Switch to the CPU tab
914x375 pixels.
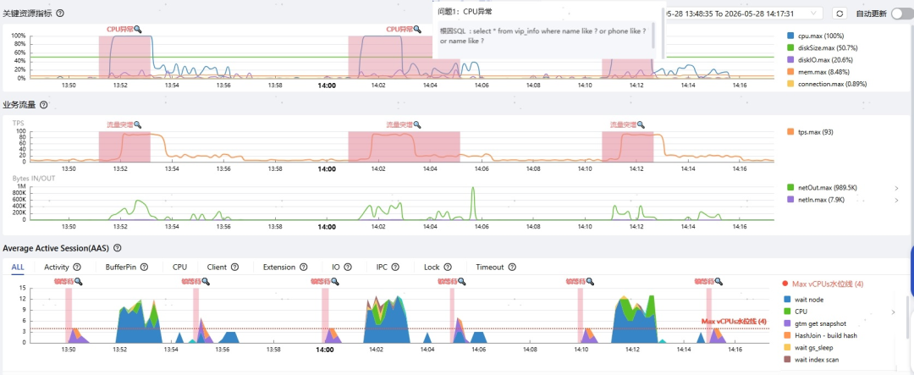pyautogui.click(x=179, y=267)
